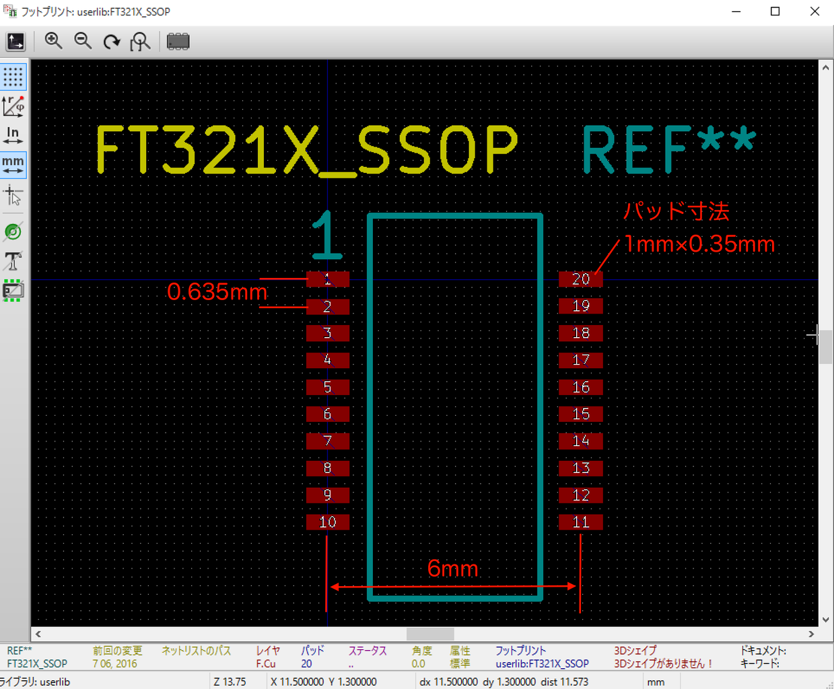Toggle grid display in left toolbar

(13, 77)
